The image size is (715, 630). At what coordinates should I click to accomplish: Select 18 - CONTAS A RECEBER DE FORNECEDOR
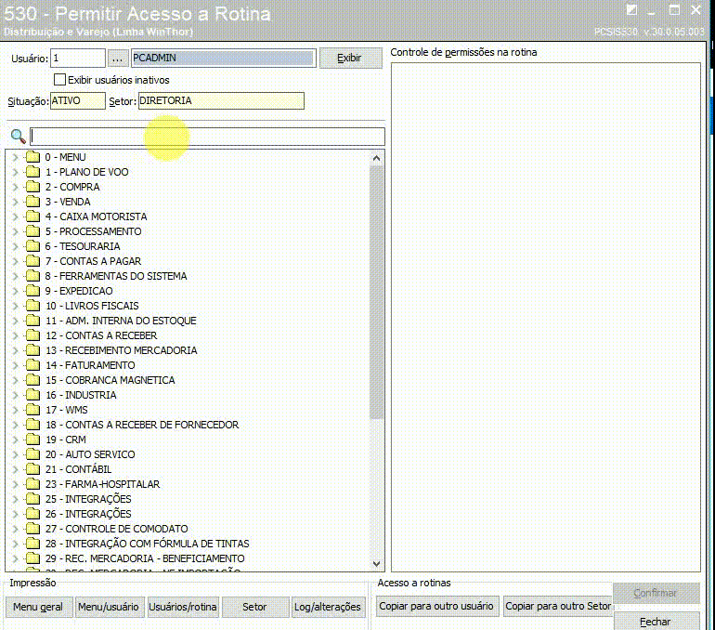pyautogui.click(x=142, y=425)
